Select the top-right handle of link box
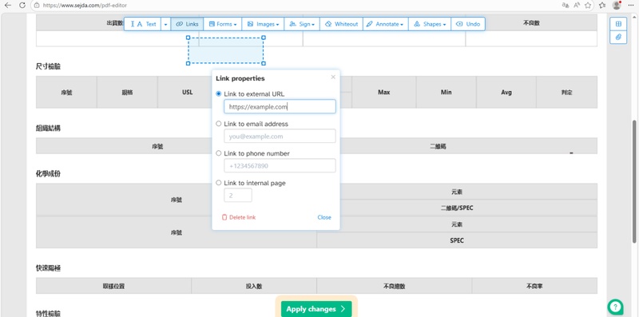Screen dimensions: 639x317 264,38
